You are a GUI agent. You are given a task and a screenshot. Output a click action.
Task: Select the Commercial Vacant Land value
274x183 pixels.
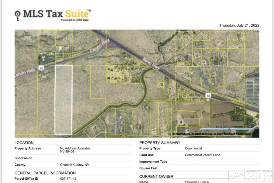tap(202, 155)
